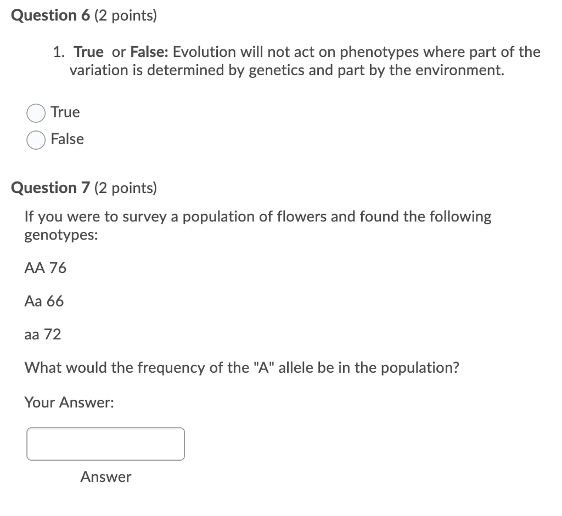Select the True option label text
This screenshot has height=516, width=562.
[65, 112]
